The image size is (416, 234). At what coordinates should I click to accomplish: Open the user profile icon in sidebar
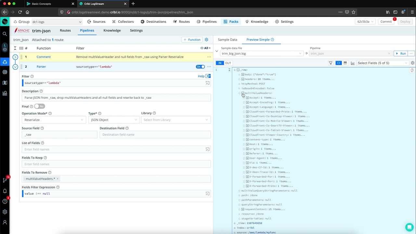point(5,223)
